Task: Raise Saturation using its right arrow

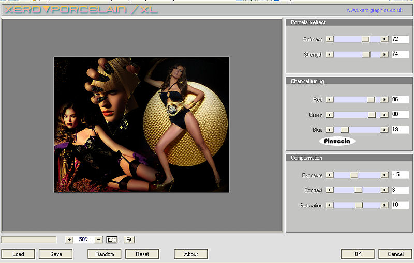Action: click(385, 205)
